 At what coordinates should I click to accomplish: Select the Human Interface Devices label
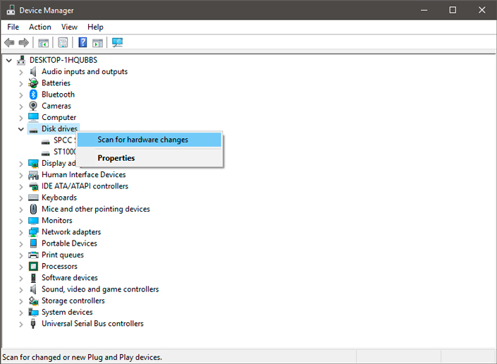[84, 175]
